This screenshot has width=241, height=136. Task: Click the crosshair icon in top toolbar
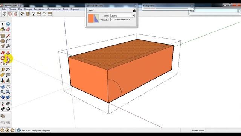(x=4, y=14)
